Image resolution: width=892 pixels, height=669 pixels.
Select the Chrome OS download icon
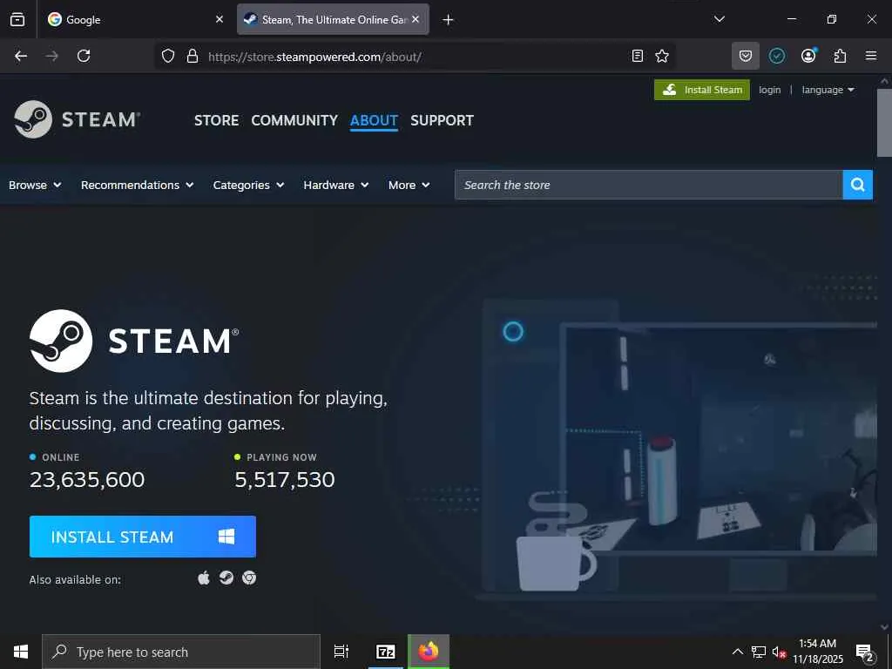(x=249, y=578)
